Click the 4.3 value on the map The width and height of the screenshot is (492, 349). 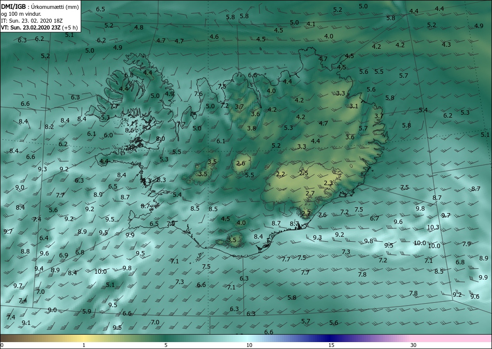[446, 45]
